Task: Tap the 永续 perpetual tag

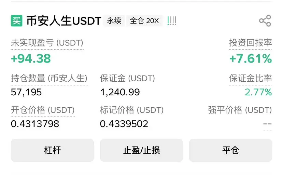Action: tap(114, 21)
